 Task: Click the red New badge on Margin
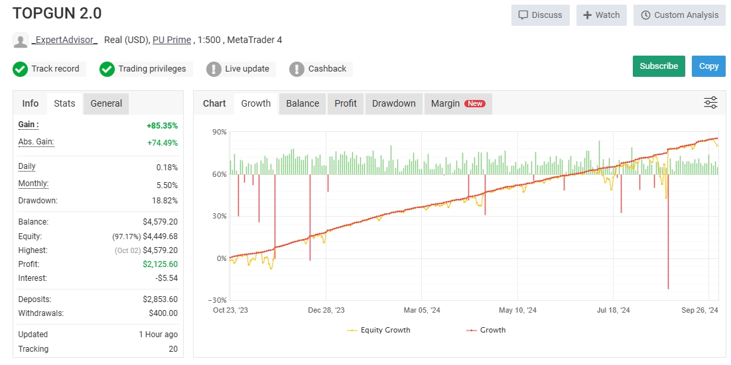475,104
